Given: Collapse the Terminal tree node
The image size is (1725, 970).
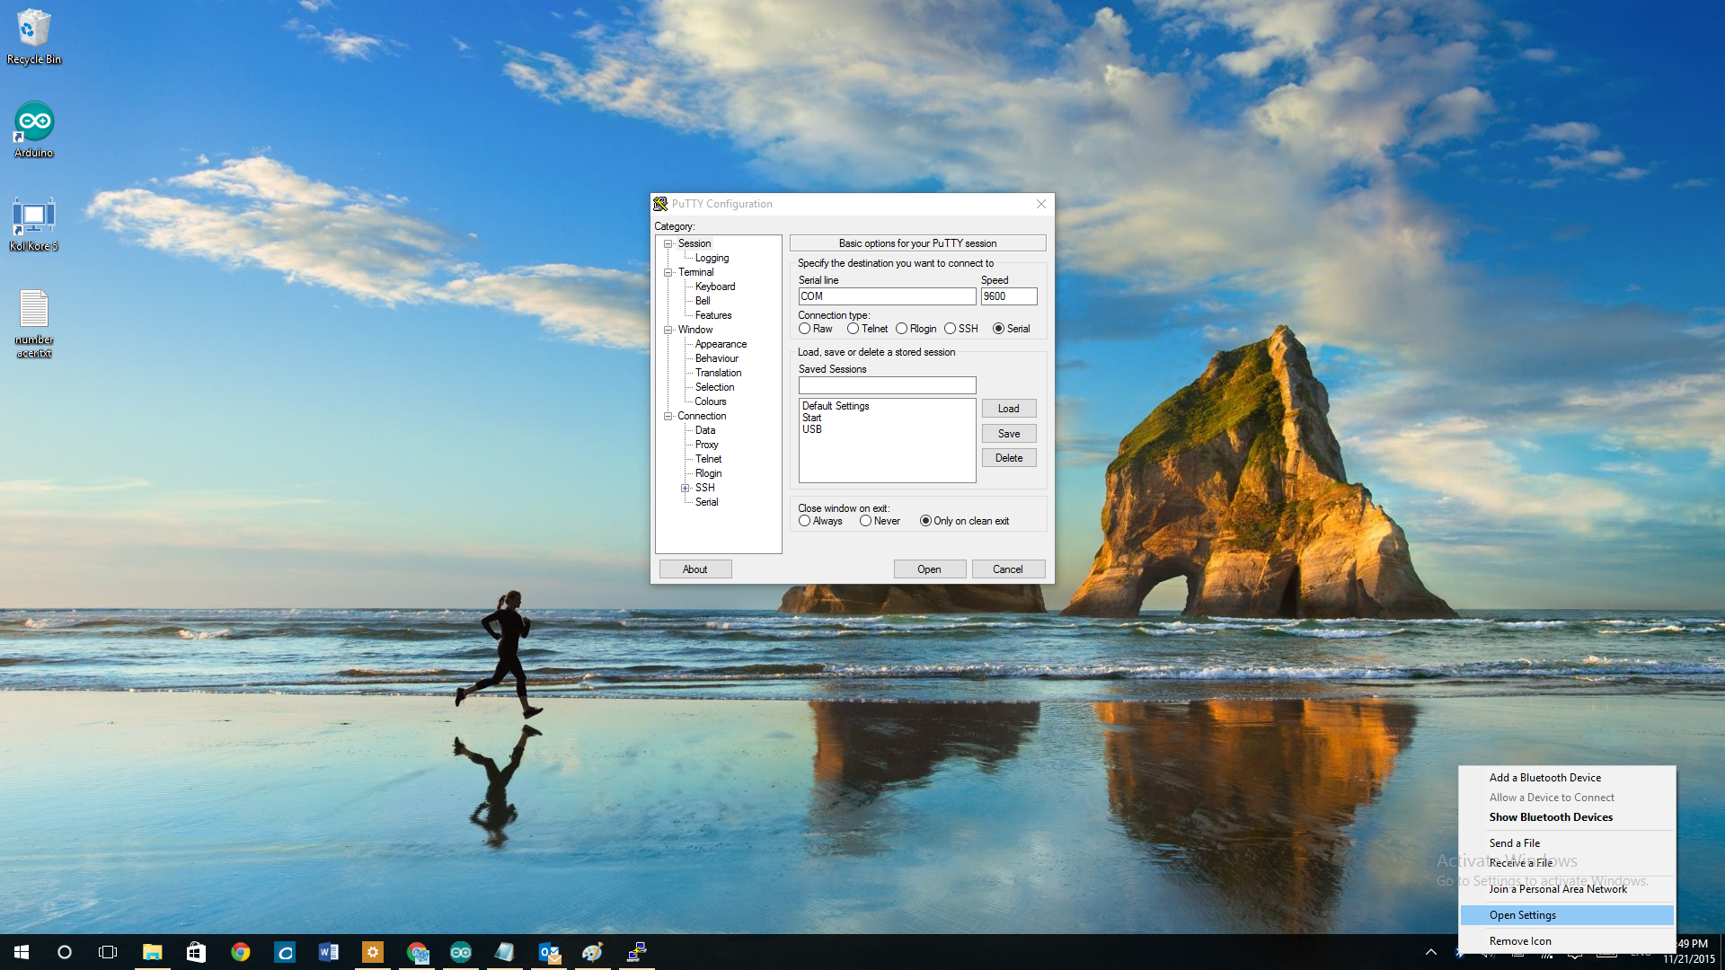Looking at the screenshot, I should tap(668, 272).
